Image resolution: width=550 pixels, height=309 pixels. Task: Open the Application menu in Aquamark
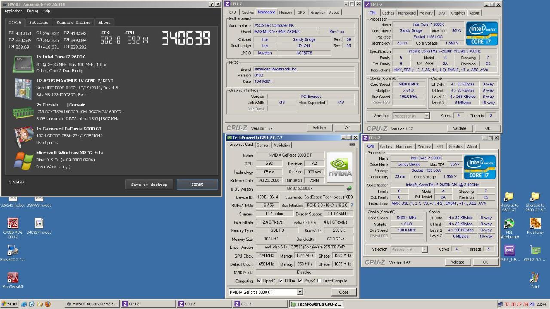pyautogui.click(x=13, y=11)
